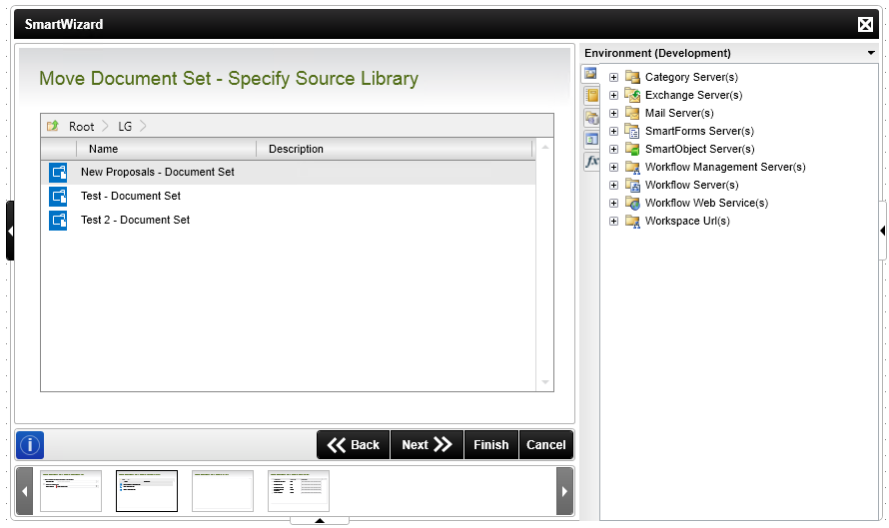Open the blue form window tab icon
The width and height of the screenshot is (889, 528).
(x=591, y=139)
